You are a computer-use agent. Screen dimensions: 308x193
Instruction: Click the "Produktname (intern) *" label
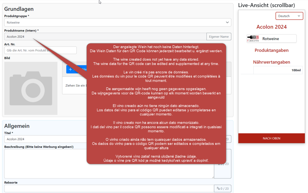[21, 31]
